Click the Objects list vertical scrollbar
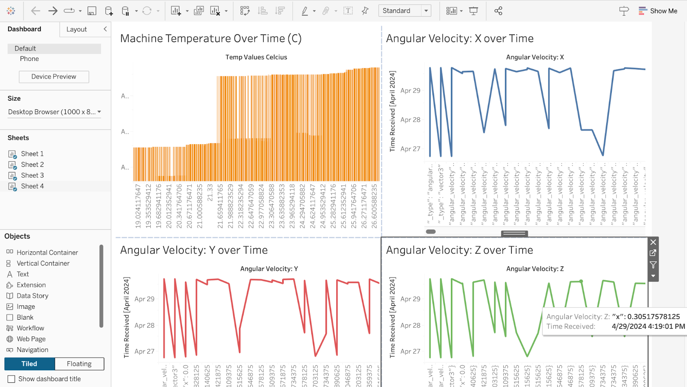 (x=101, y=286)
